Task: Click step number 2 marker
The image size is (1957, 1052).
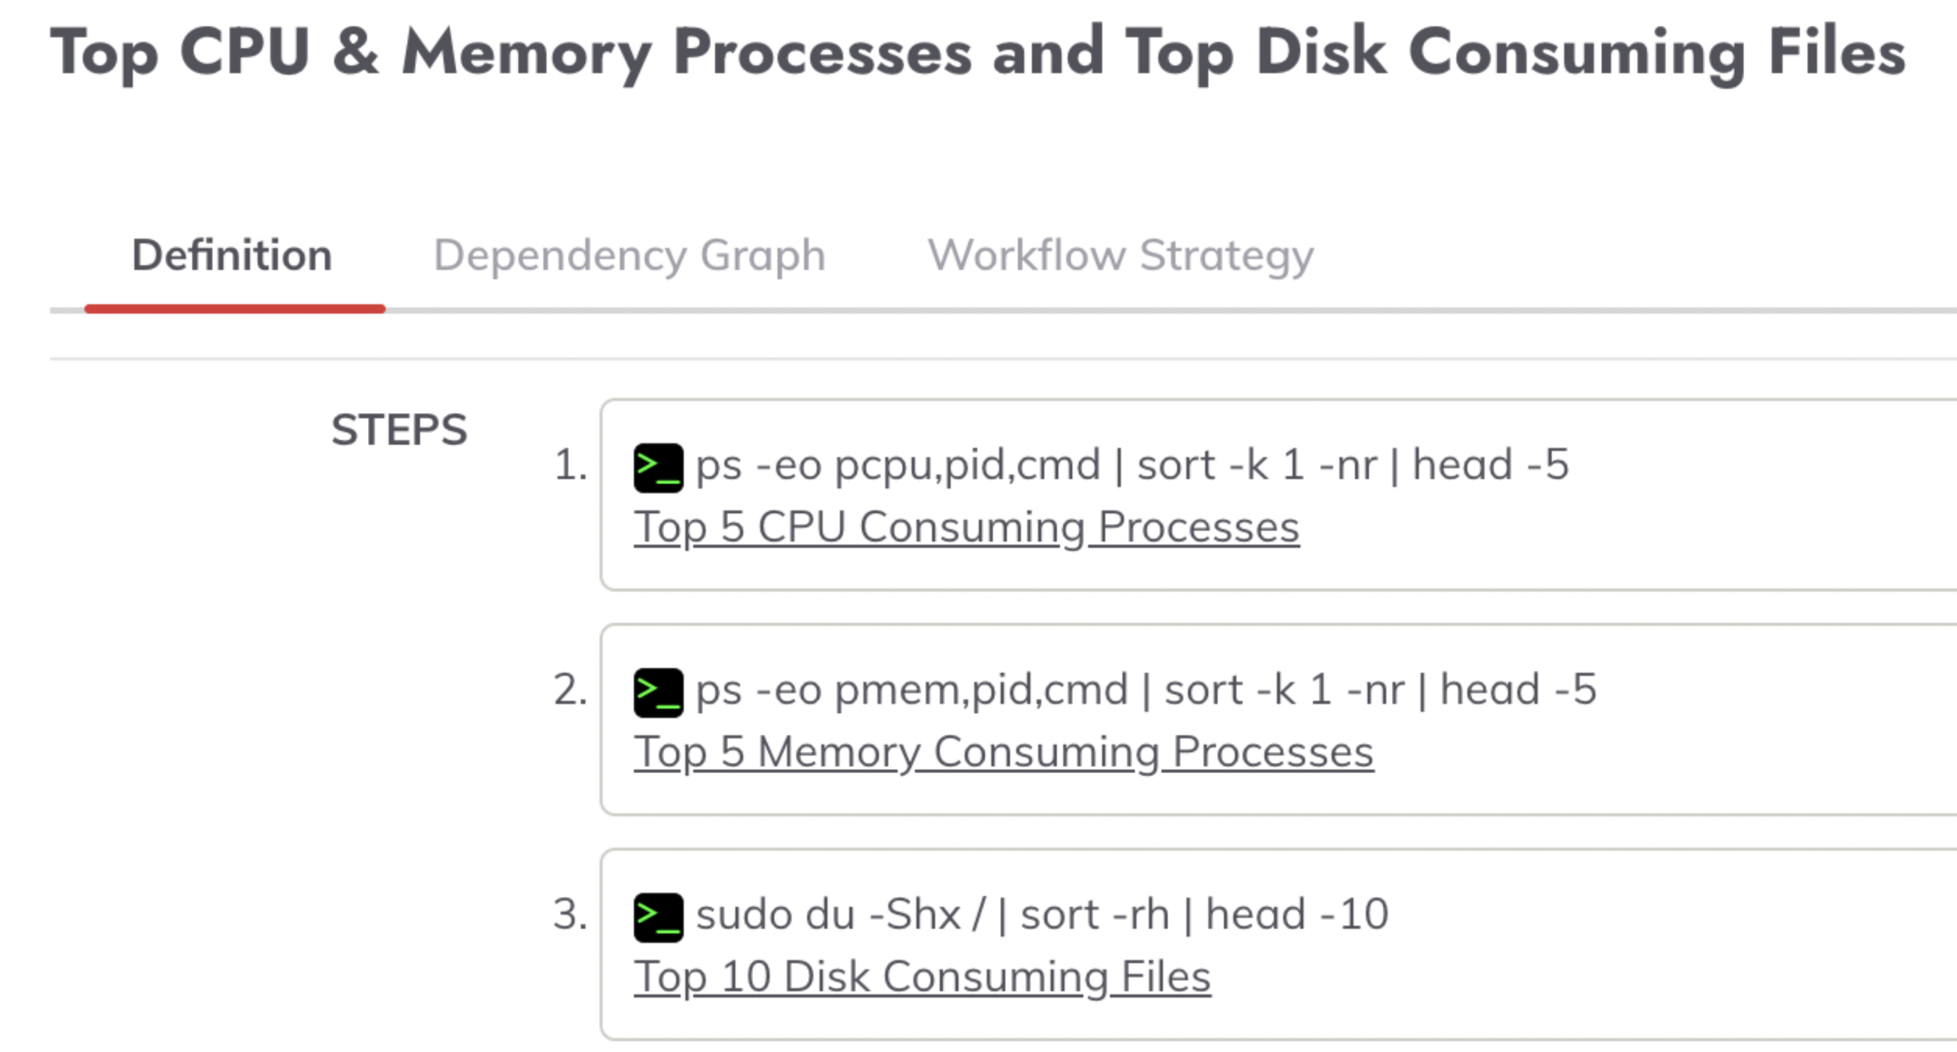Action: click(571, 690)
